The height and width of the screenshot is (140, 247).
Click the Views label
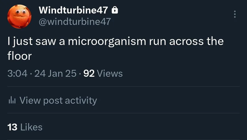pyautogui.click(x=110, y=73)
